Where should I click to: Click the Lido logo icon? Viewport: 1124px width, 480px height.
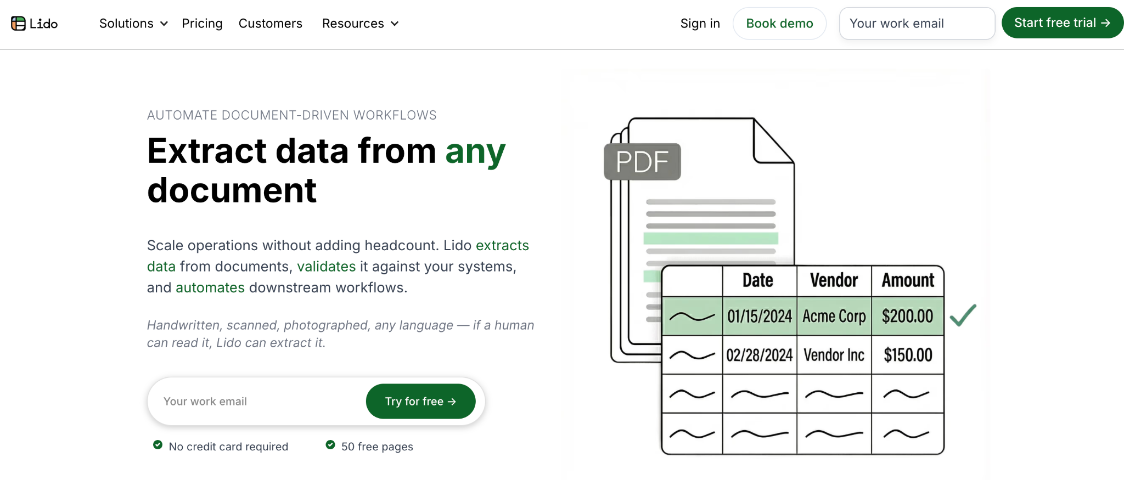point(18,24)
